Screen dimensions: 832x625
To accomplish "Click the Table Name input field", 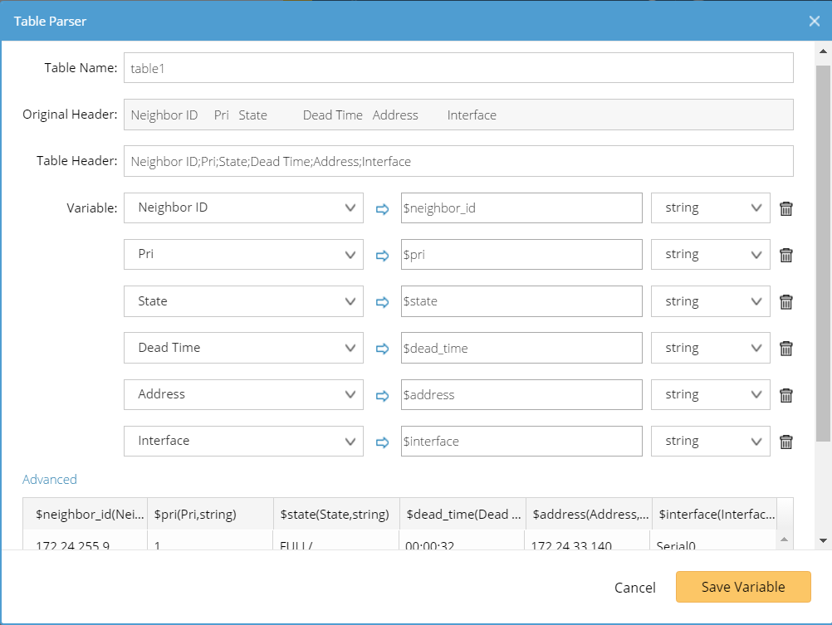I will pyautogui.click(x=457, y=67).
